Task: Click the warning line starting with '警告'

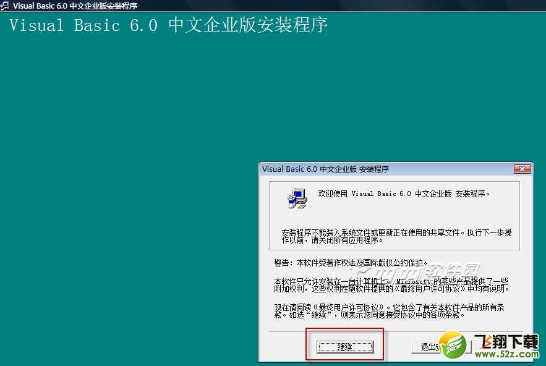Action: [351, 263]
